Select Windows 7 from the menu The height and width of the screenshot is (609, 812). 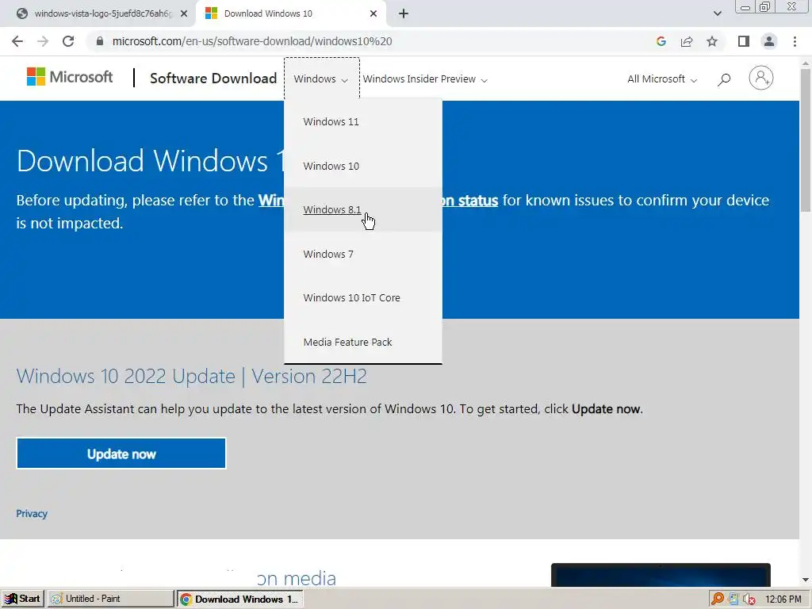(363, 254)
